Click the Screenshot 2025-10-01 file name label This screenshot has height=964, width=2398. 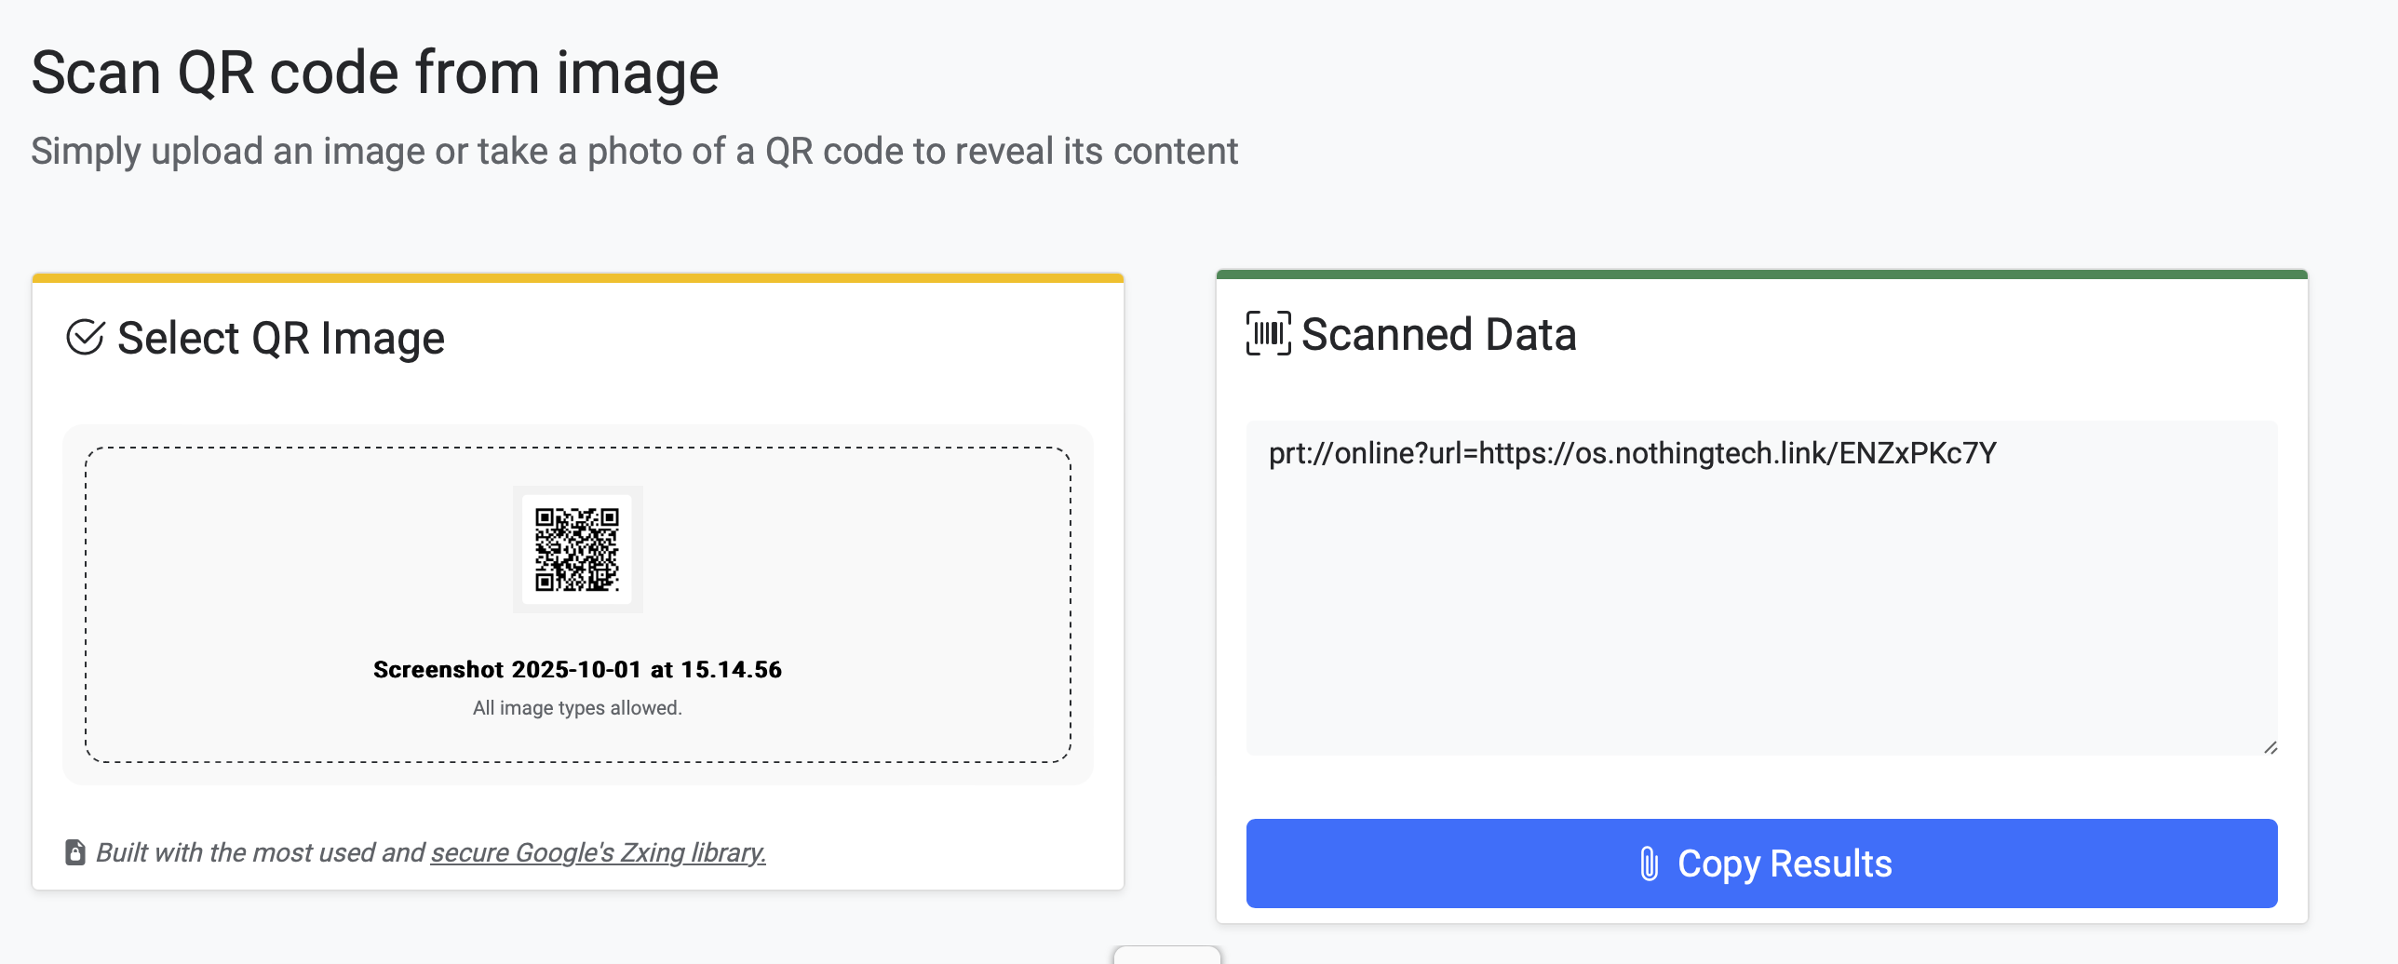pos(577,670)
